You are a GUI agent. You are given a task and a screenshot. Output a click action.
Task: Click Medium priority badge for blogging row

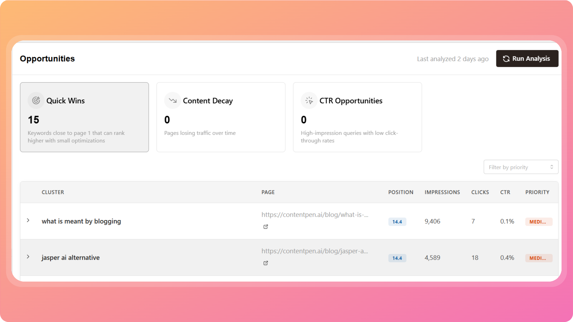tap(539, 222)
